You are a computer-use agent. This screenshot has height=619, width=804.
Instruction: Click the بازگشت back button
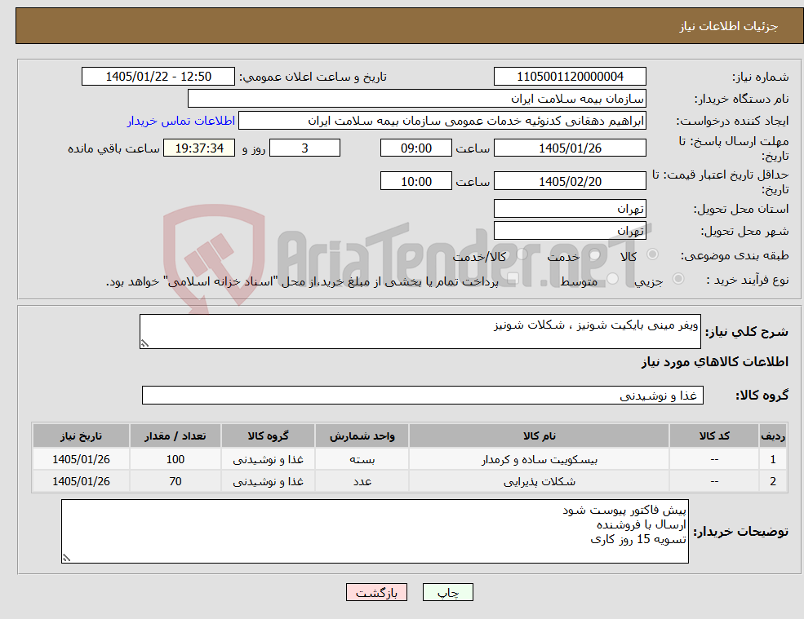(376, 592)
